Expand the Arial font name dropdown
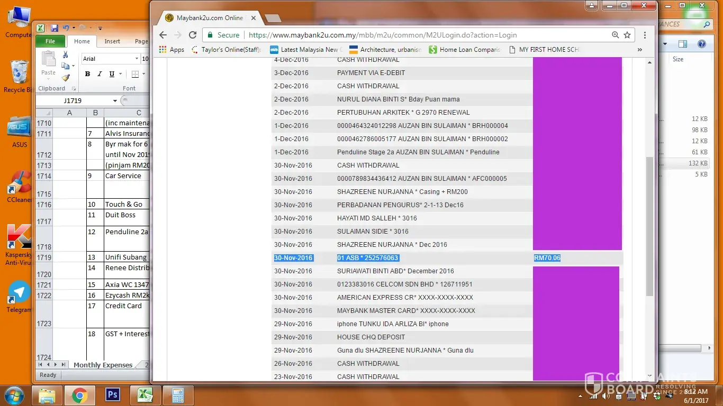Viewport: 723px width, 406px height. coord(137,59)
